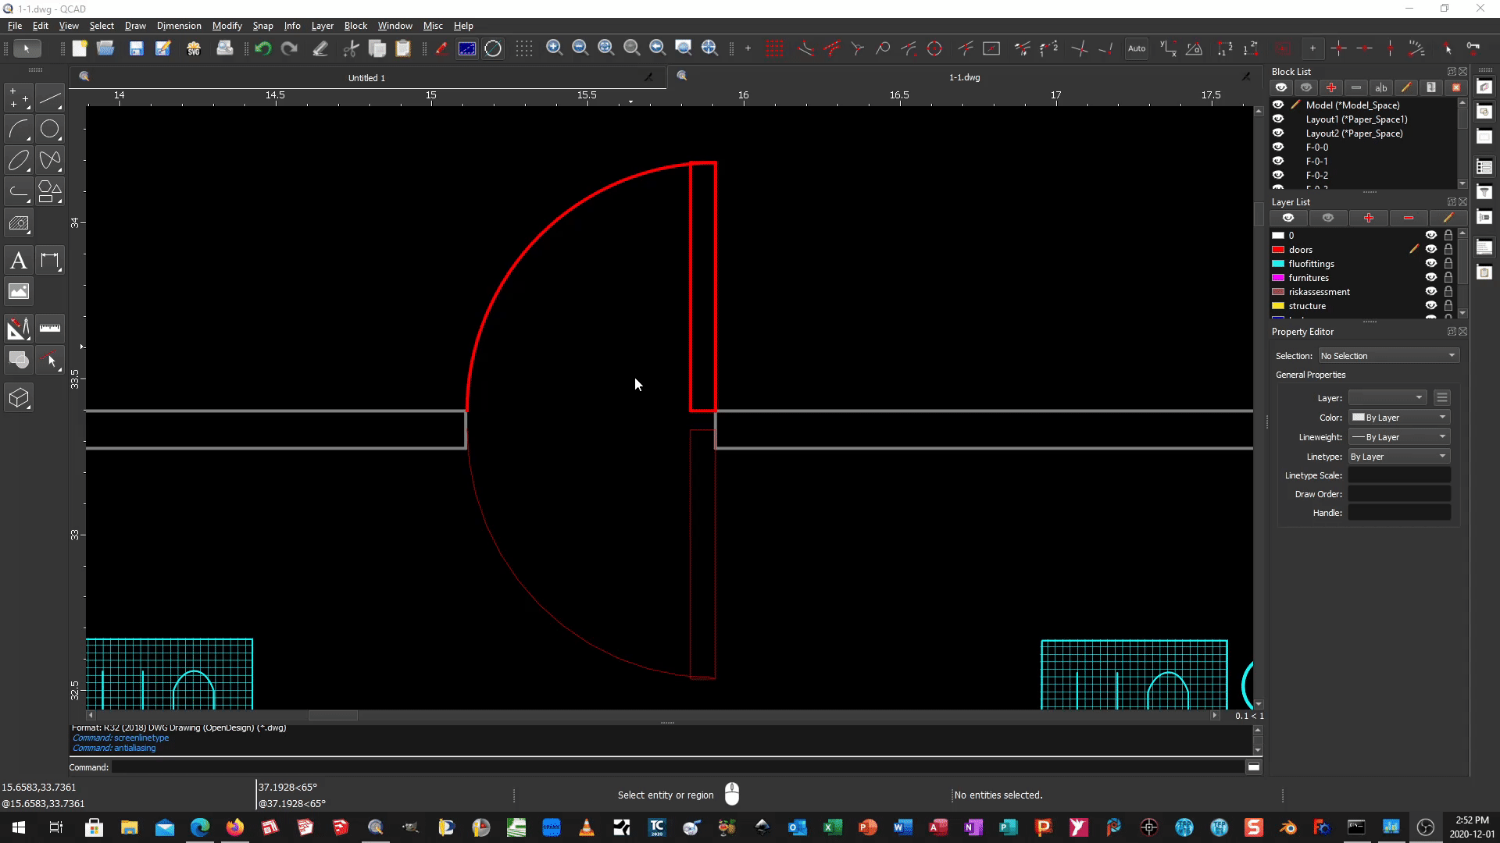Toggle the grid display icon
The image size is (1500, 843).
[524, 48]
